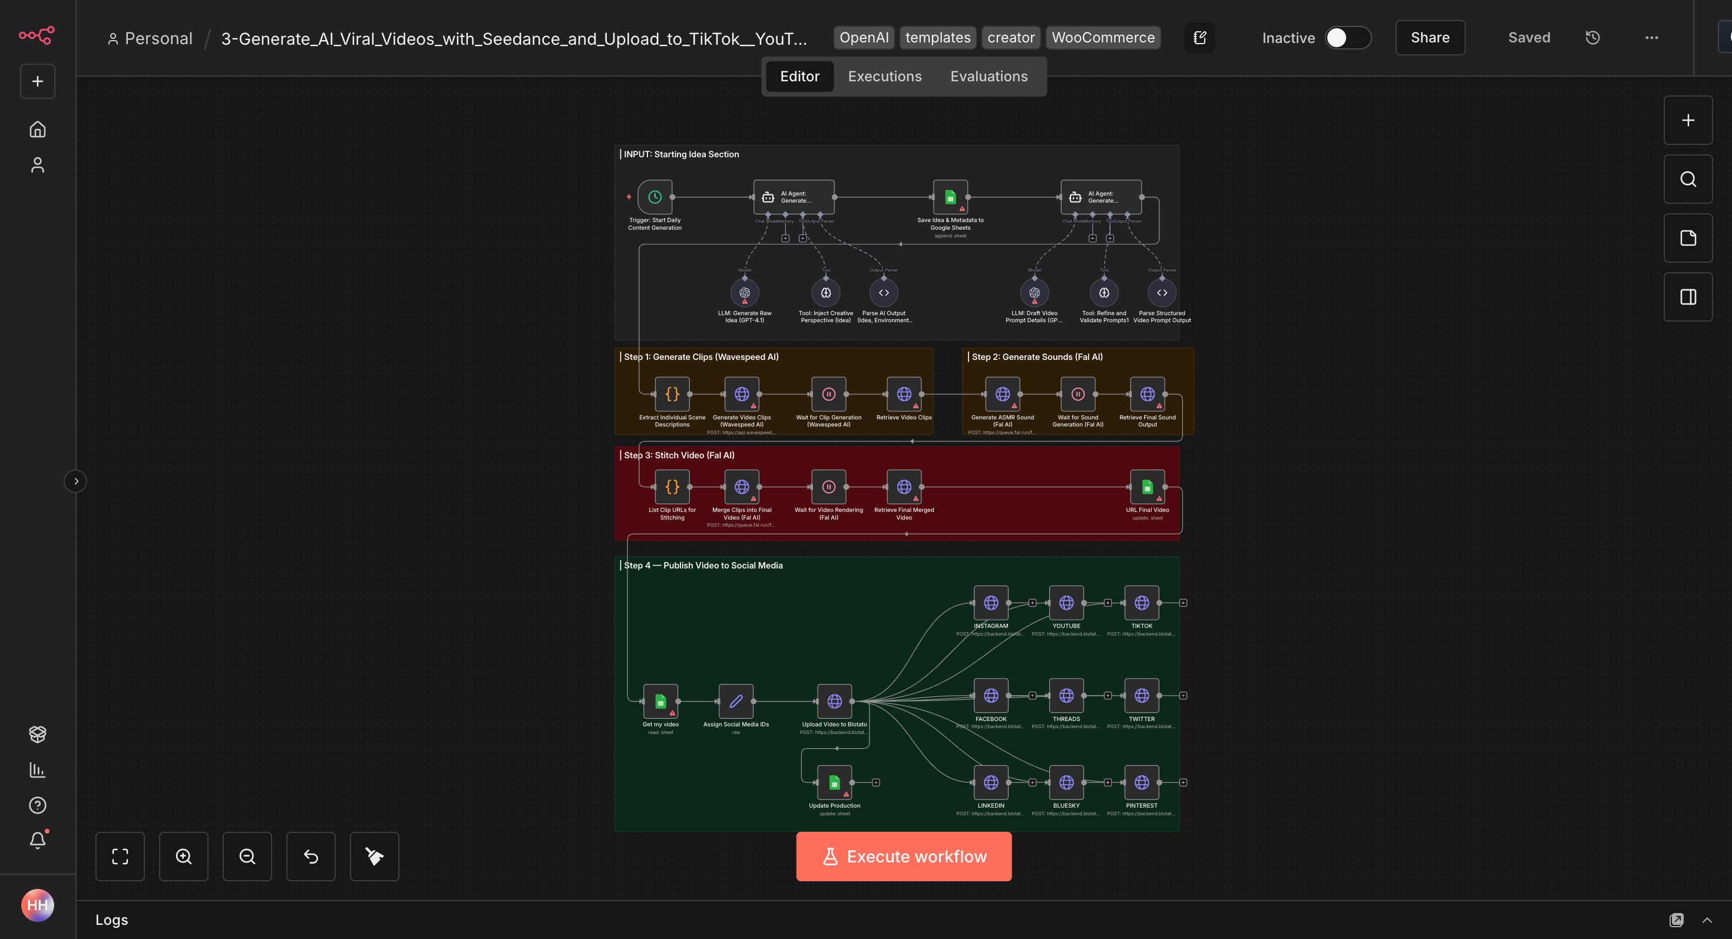Click the Execute workflow button
Image resolution: width=1732 pixels, height=939 pixels.
point(904,857)
